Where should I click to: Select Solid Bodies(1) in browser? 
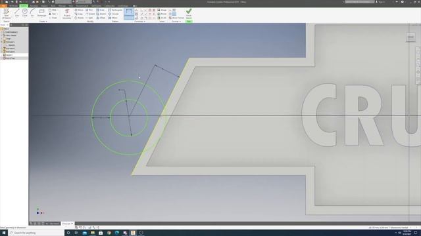[x=11, y=32]
